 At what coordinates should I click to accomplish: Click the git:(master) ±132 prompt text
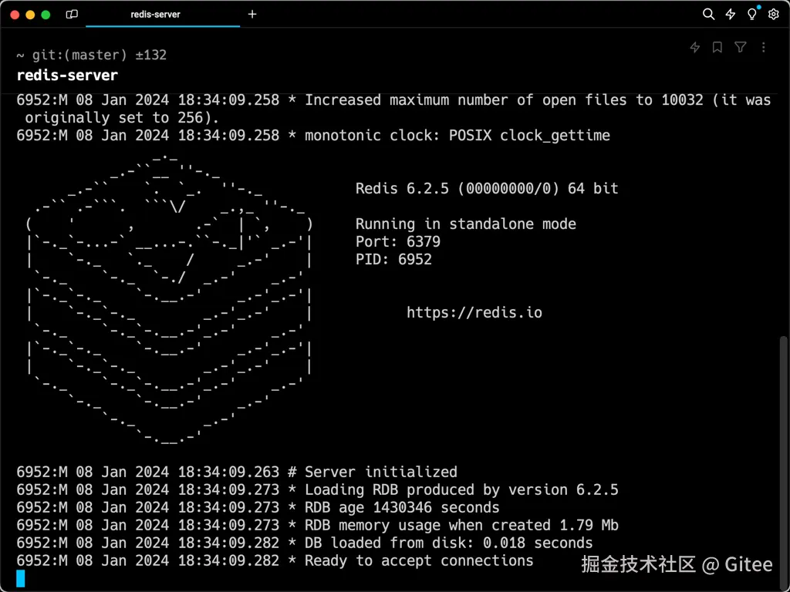click(x=100, y=55)
